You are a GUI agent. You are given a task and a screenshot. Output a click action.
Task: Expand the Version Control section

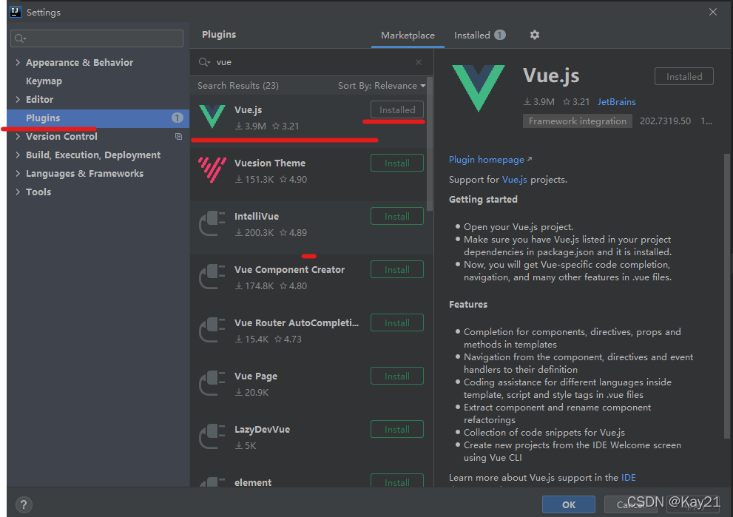[18, 137]
